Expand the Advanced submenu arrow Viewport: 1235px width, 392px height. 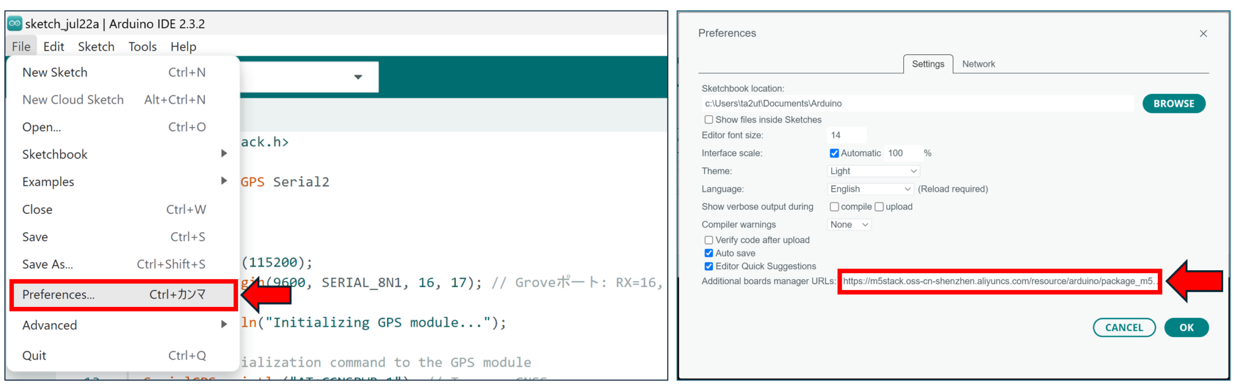click(x=224, y=324)
